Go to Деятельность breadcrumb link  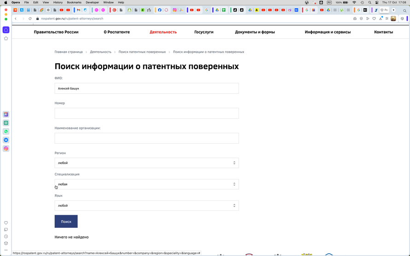(x=101, y=52)
